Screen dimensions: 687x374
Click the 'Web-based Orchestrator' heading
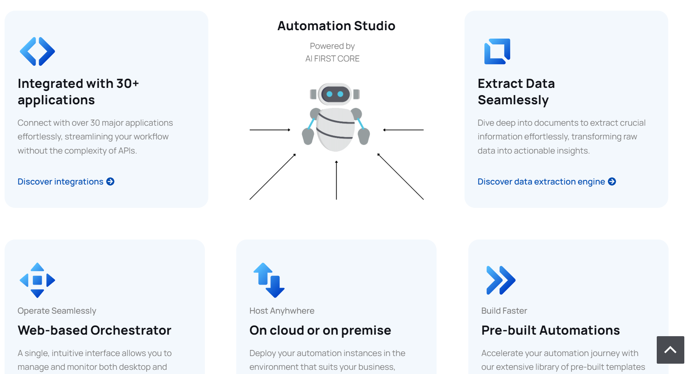(94, 330)
